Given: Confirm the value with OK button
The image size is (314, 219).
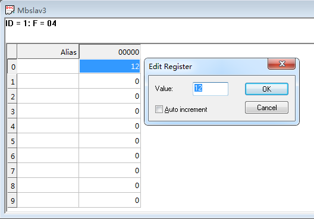Looking at the screenshot, I should click(x=266, y=89).
